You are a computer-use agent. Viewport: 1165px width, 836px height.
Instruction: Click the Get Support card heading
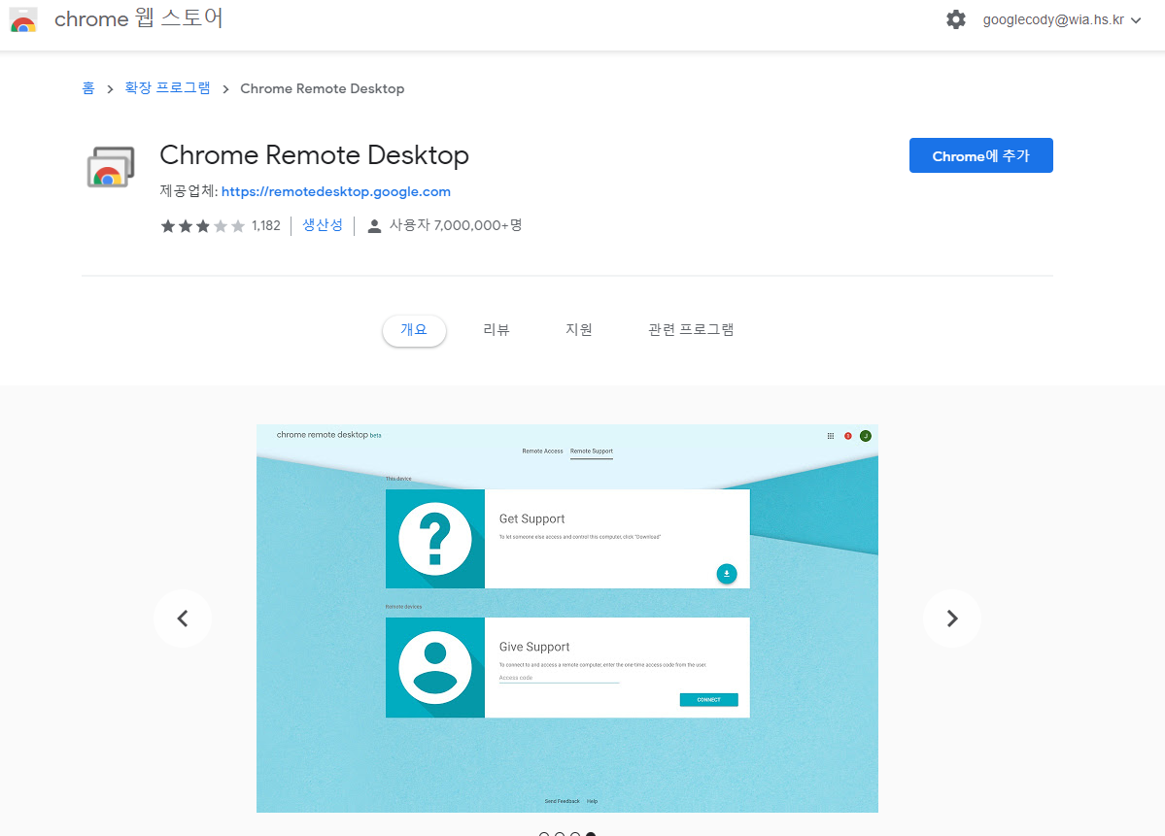[532, 518]
